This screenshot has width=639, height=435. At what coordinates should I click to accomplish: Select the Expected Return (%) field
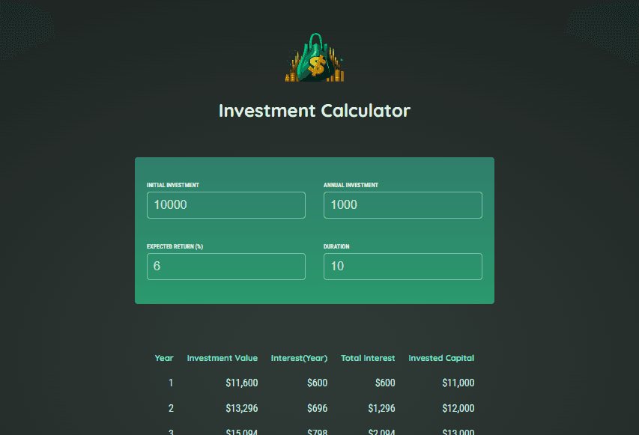coord(225,267)
